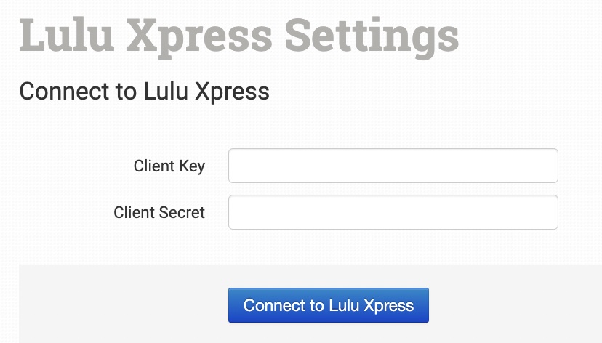Screen dimensions: 602x343
Task: Click the Client Key label
Action: 169,166
